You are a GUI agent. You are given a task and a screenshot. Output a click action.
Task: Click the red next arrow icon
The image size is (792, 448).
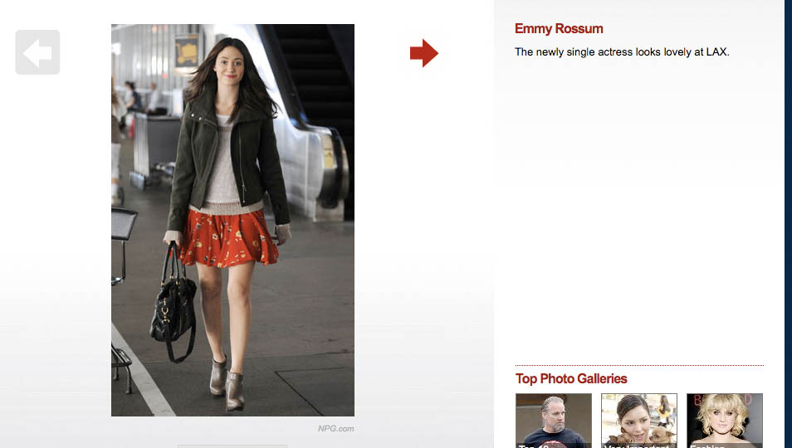click(423, 53)
